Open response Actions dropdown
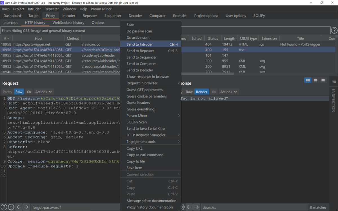The image size is (338, 211). point(229,92)
